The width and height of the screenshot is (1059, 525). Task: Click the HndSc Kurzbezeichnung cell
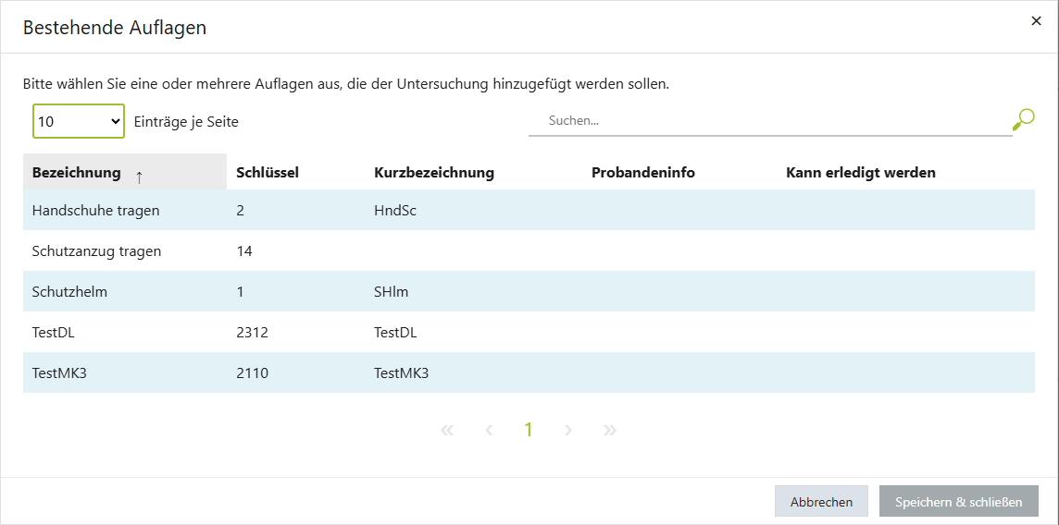pos(395,210)
